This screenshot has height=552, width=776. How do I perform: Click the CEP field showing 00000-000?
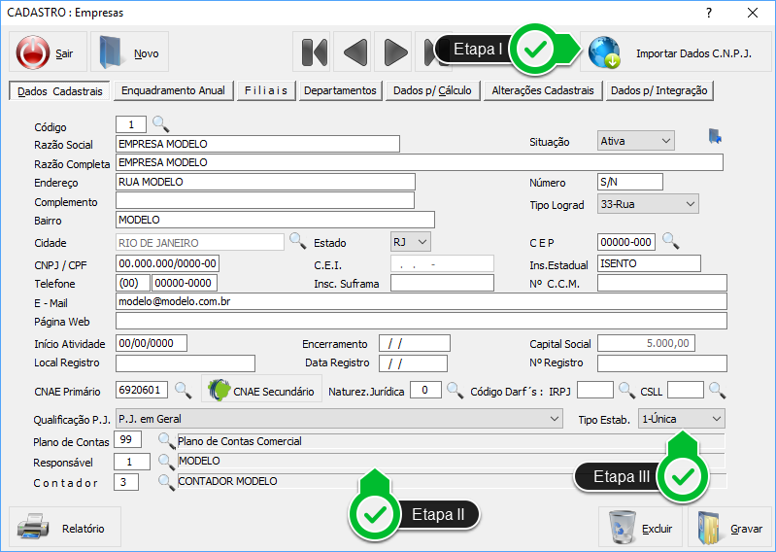coord(626,242)
